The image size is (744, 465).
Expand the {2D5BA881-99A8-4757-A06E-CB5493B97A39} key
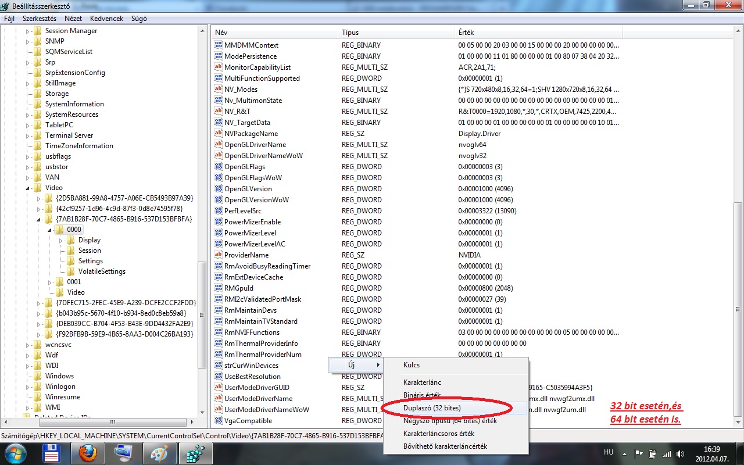pos(39,198)
